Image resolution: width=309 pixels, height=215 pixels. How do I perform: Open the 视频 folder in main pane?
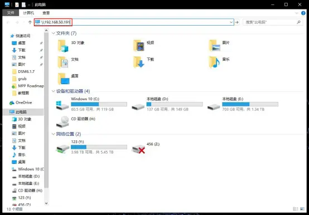pyautogui.click(x=144, y=46)
